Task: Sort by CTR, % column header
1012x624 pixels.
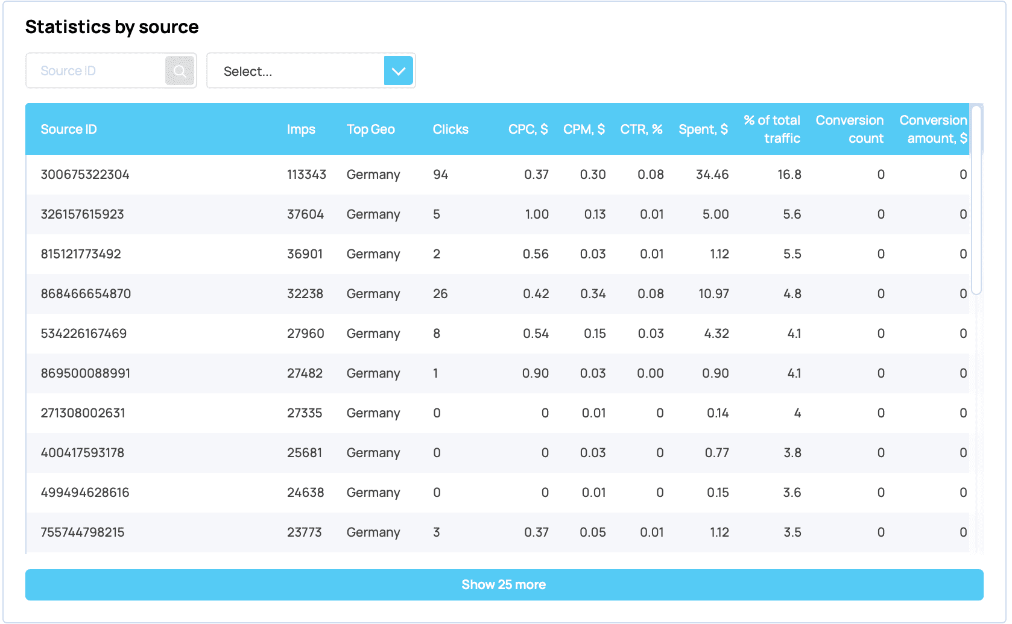Action: (x=641, y=129)
